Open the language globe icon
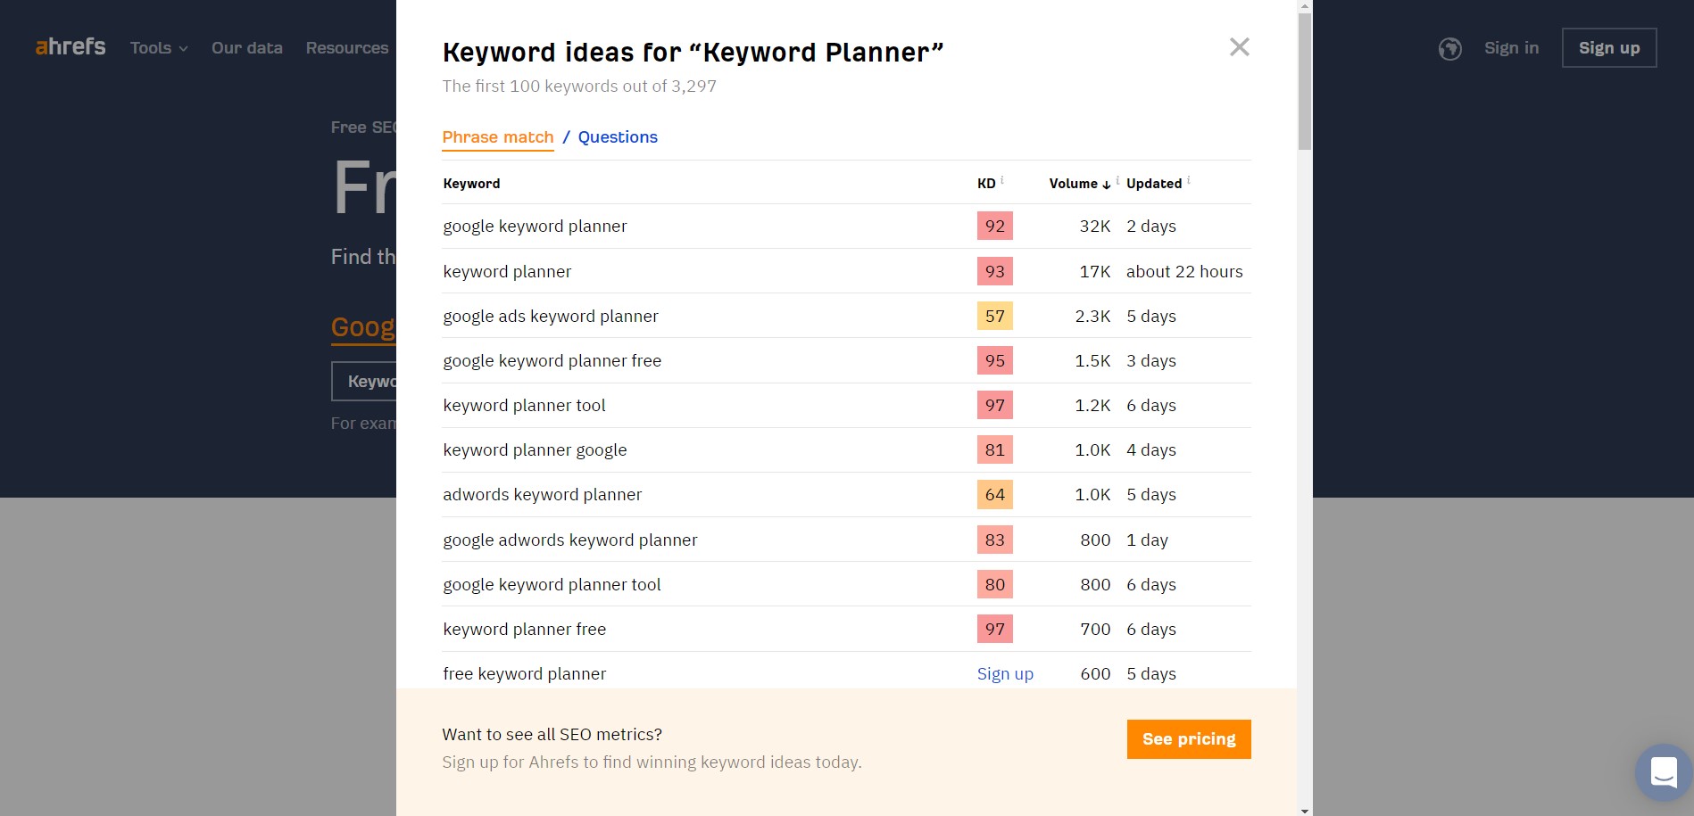Screen dimensions: 1694x816 tap(1449, 48)
